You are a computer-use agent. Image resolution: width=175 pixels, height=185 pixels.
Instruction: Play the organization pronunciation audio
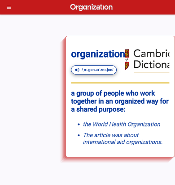94,70
